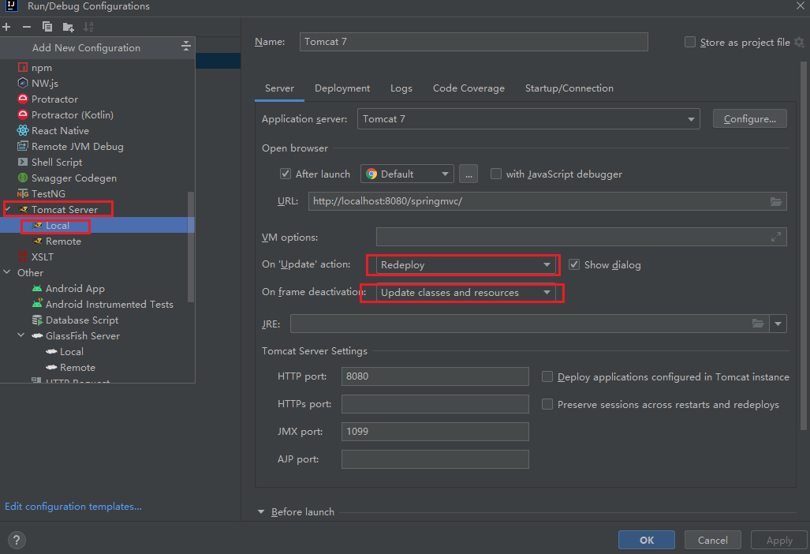This screenshot has width=810, height=554.
Task: Enable with JavaScript debugger checkbox
Action: click(496, 174)
